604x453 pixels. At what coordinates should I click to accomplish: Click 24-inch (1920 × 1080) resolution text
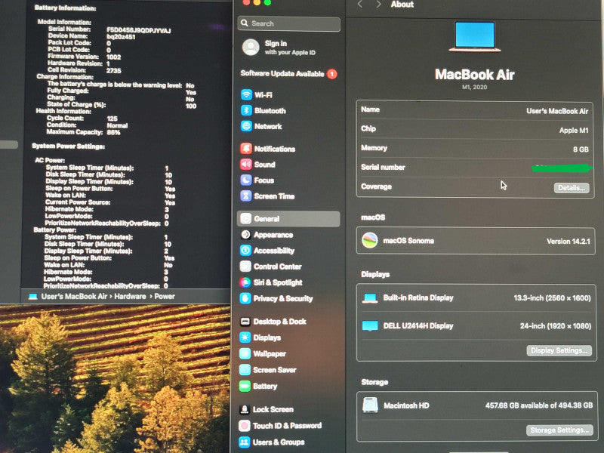point(556,326)
